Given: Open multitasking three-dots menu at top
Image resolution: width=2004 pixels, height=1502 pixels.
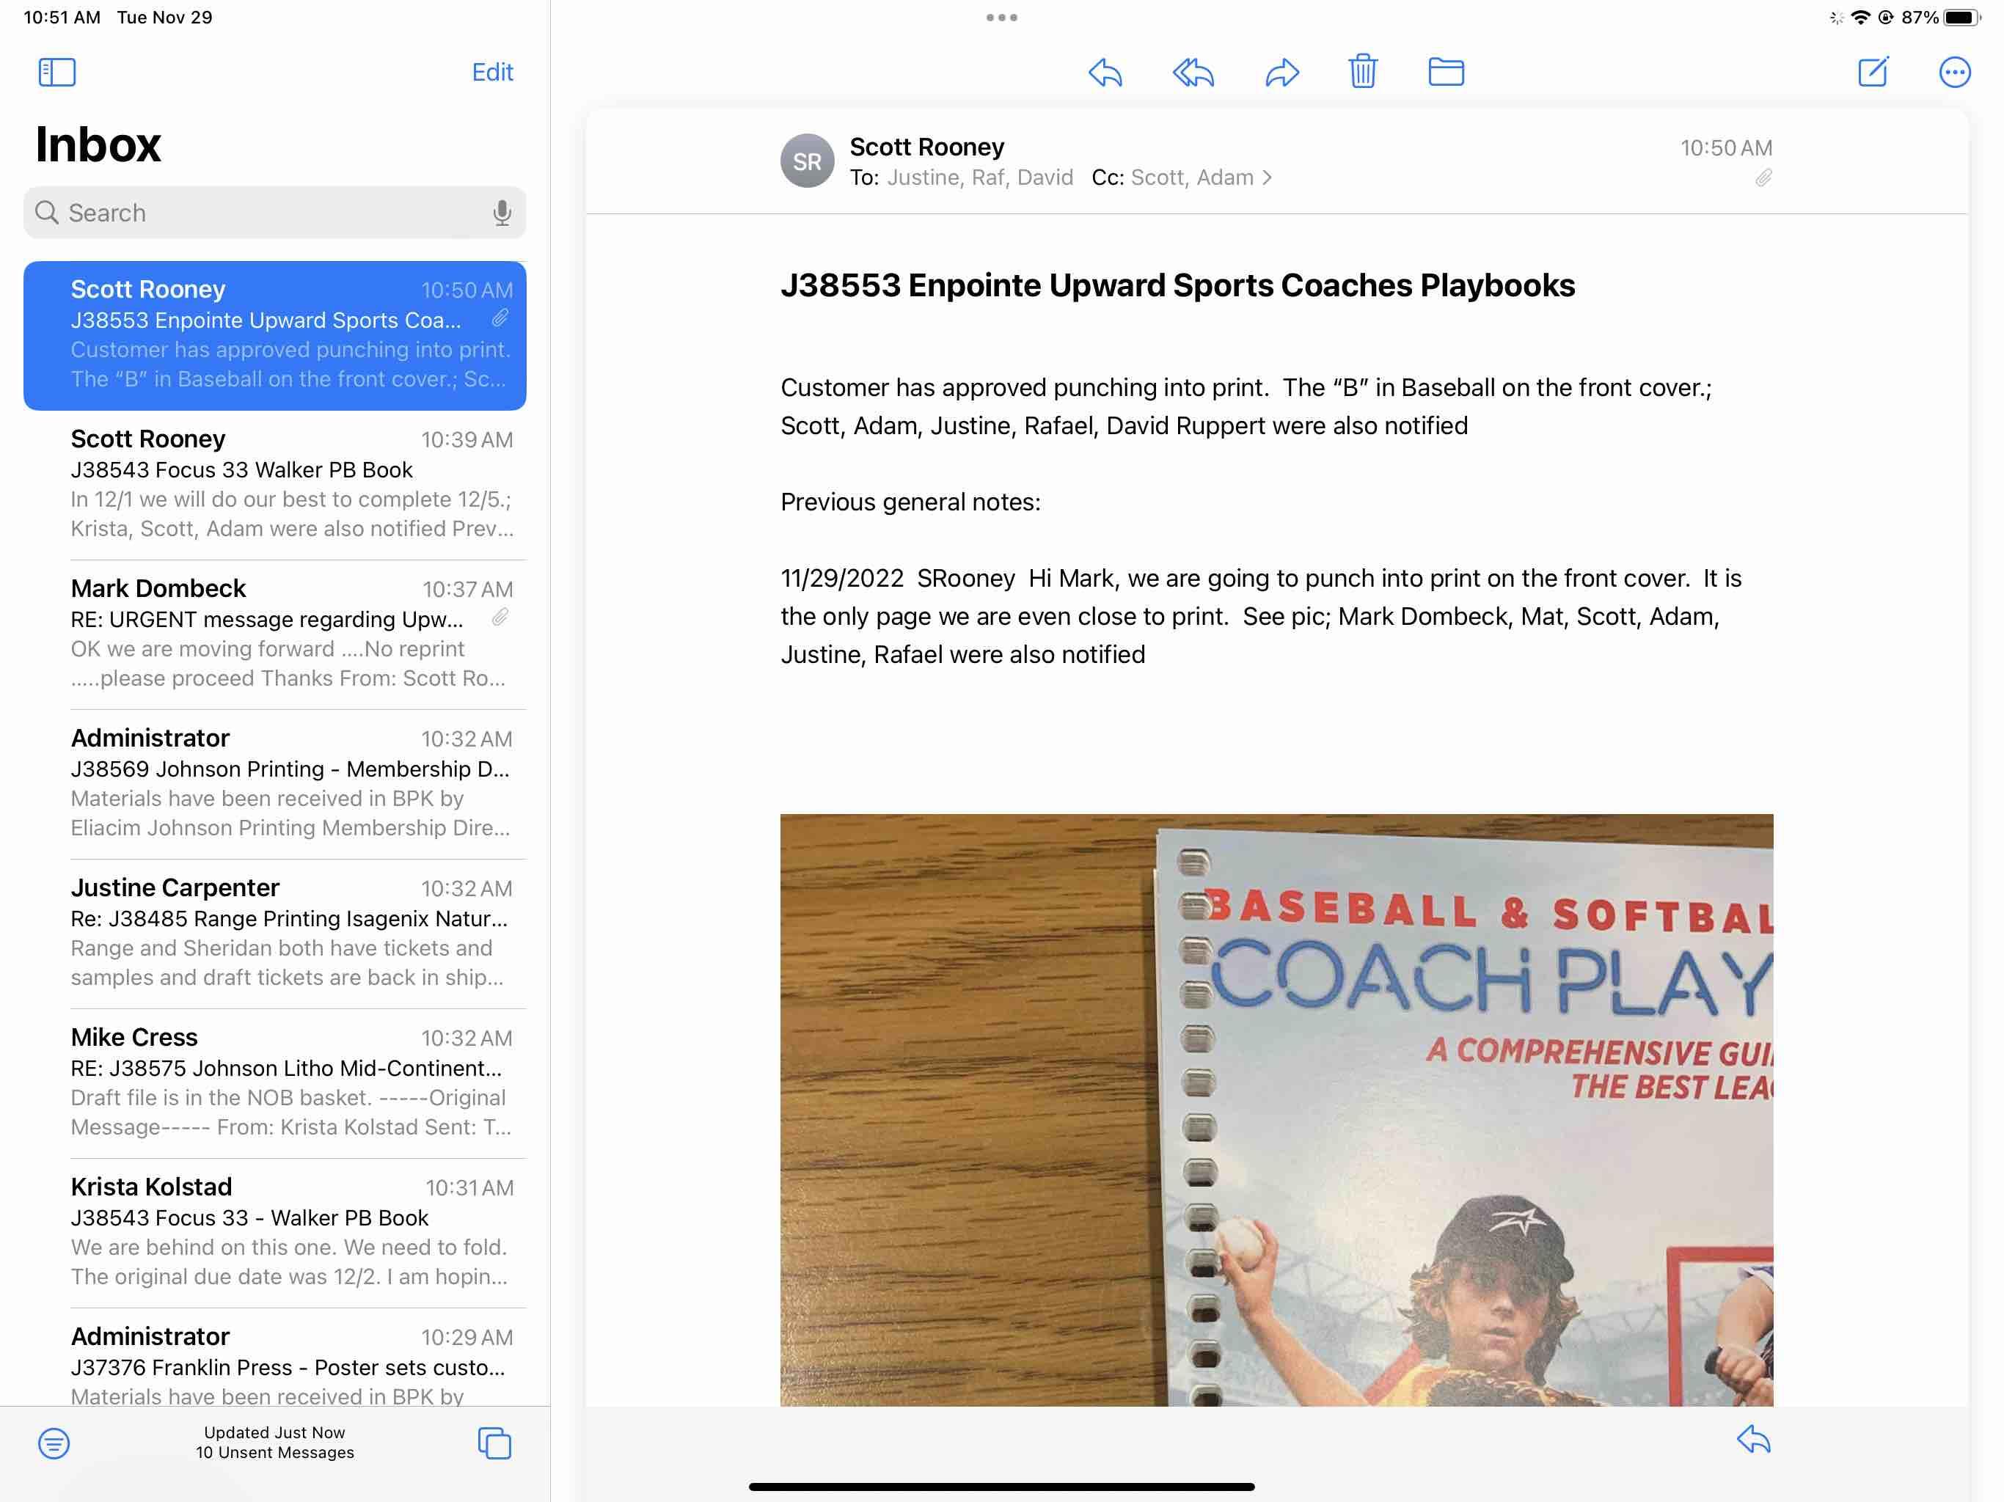Looking at the screenshot, I should click(x=1001, y=17).
